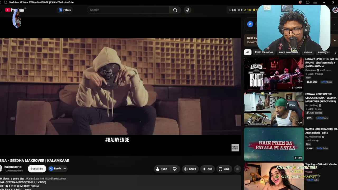Click the DJ Ankit Rohida channel name
Viewport: 338px width, 190px height.
click(x=313, y=137)
